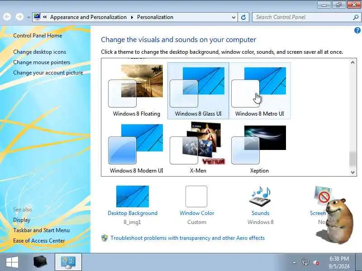This screenshot has width=362, height=271.
Task: Click the Control Panel address bar icon
Action: pos(37,17)
